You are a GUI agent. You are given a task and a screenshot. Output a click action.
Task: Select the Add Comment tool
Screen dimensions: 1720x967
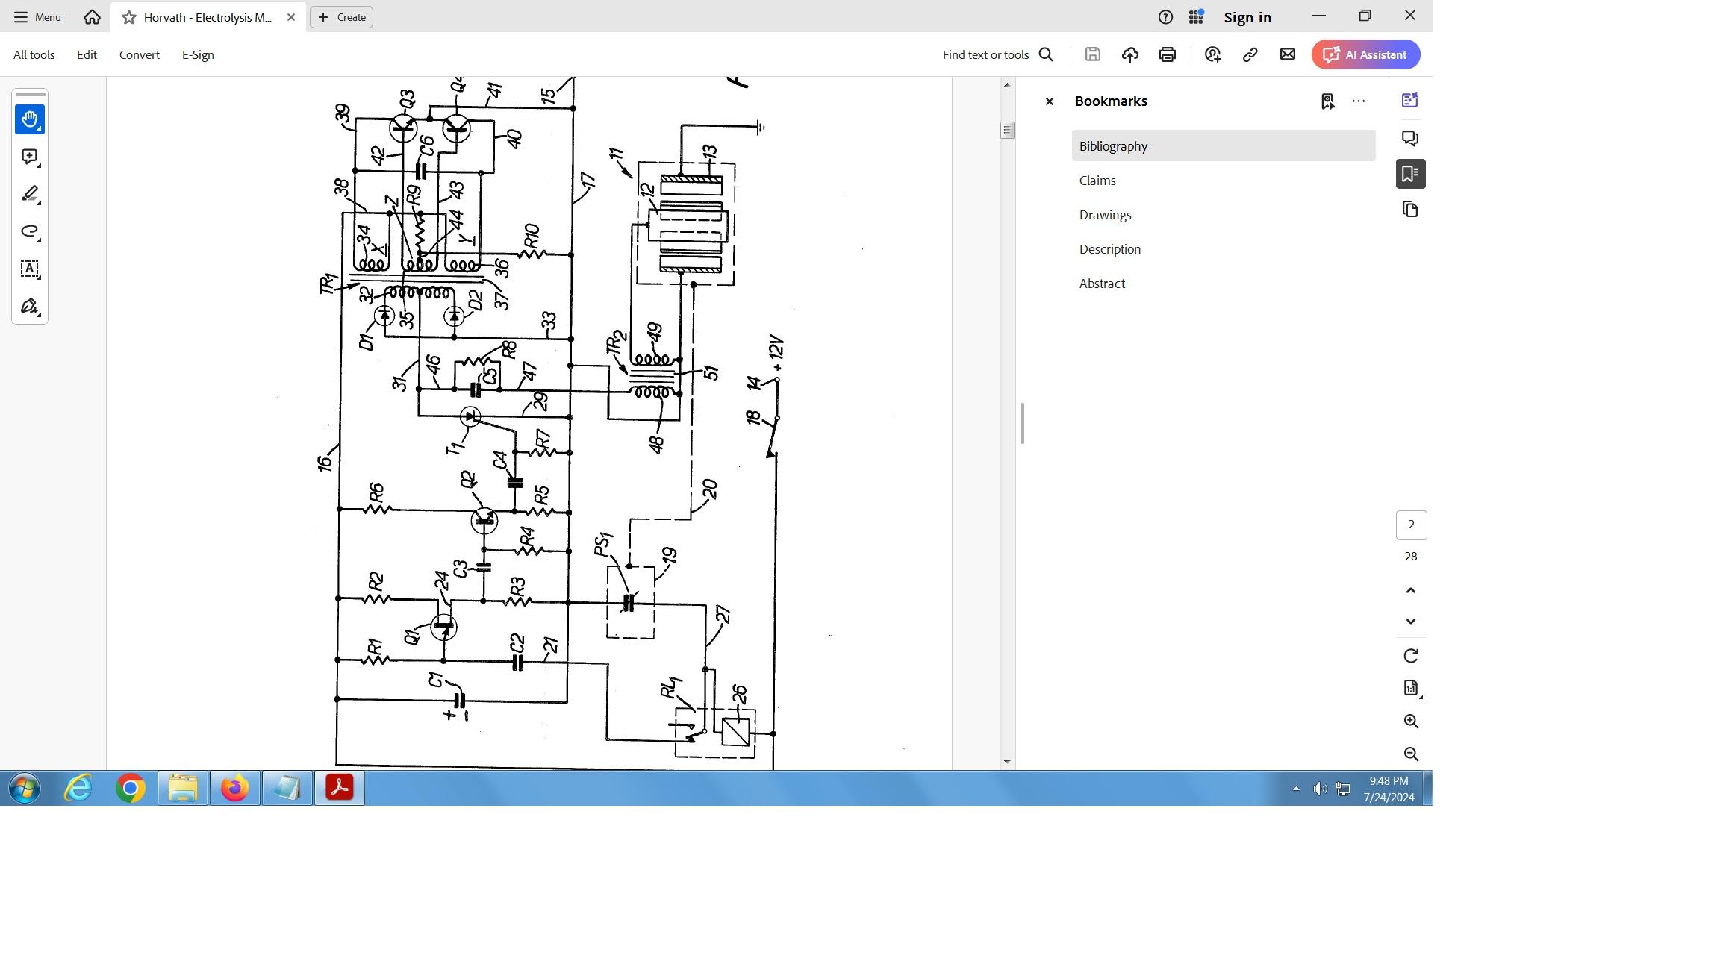pyautogui.click(x=30, y=157)
